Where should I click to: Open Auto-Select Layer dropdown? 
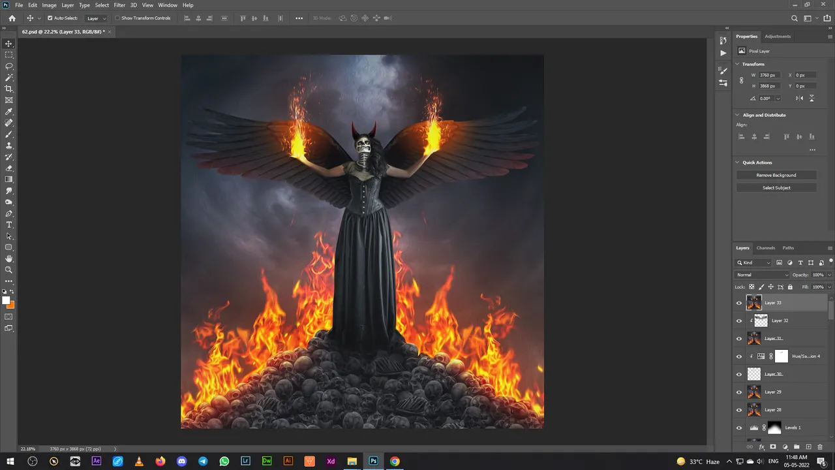[97, 18]
